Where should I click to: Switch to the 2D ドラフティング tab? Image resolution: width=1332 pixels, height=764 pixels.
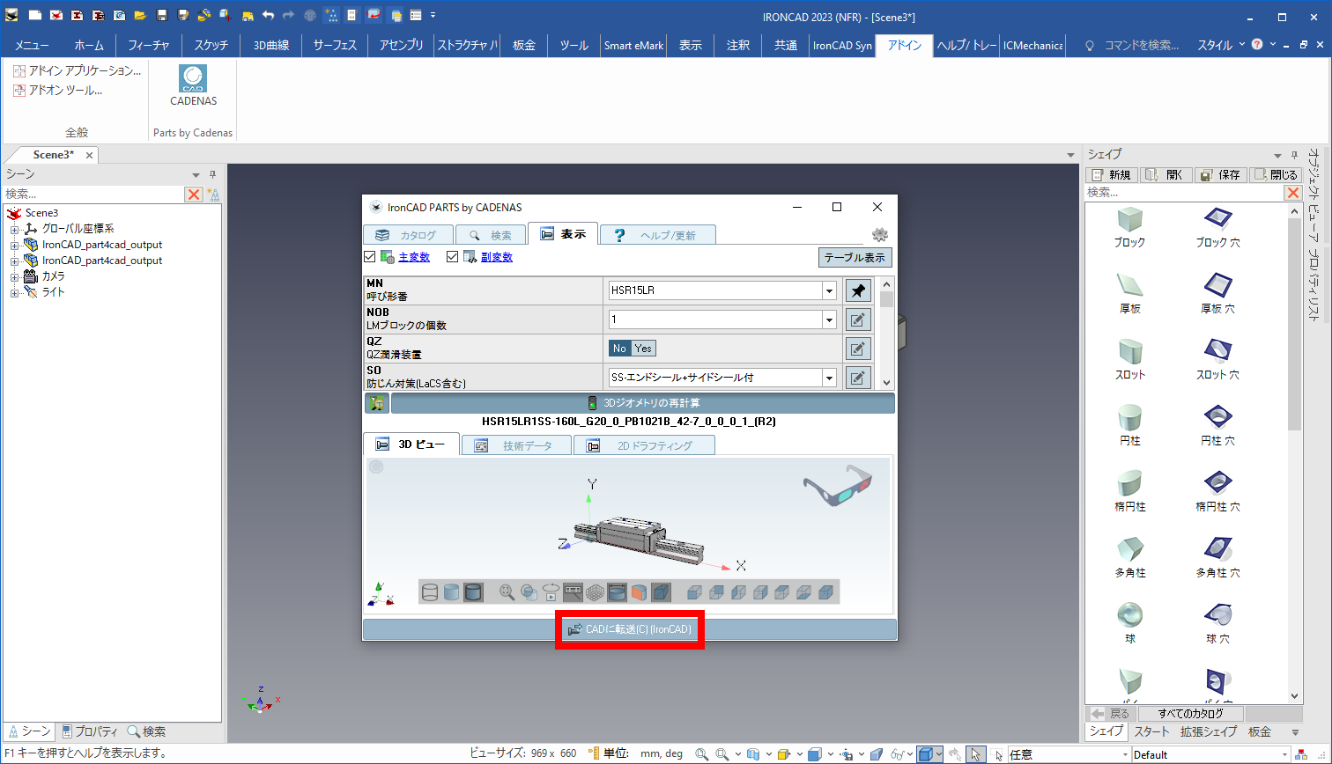(644, 445)
